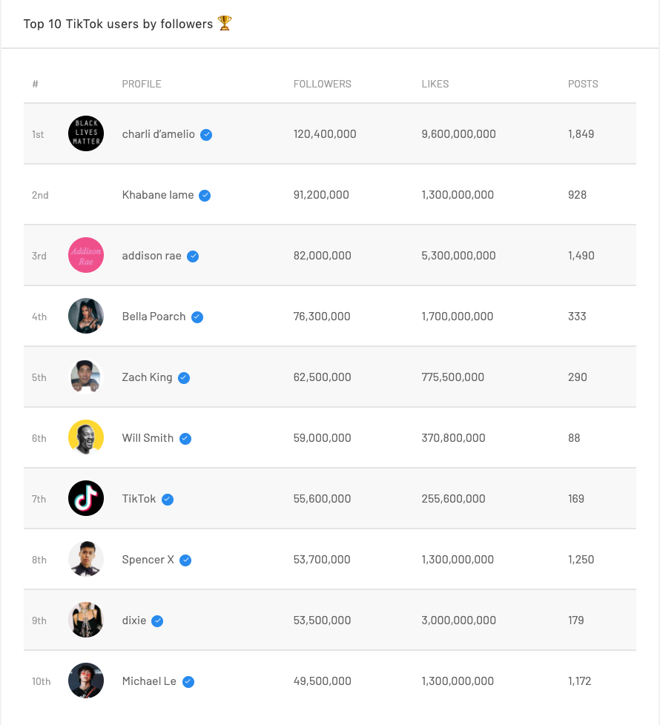Click follower count 55,600,000
The height and width of the screenshot is (725, 660).
323,499
